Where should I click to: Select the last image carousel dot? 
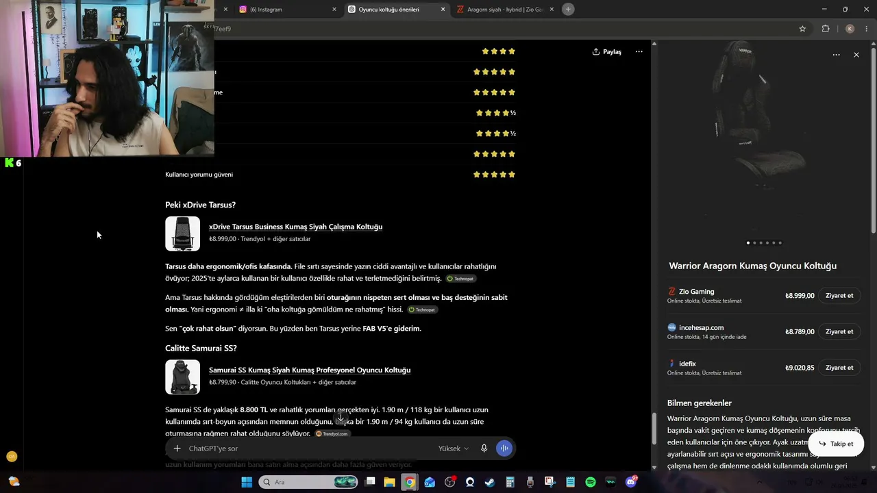780,243
